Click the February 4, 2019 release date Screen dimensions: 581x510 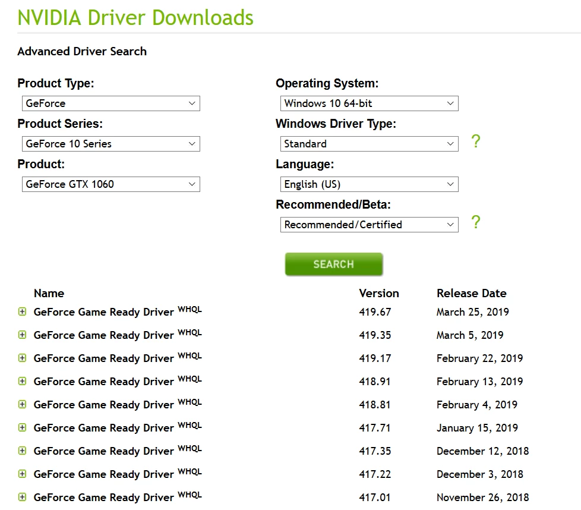(x=477, y=405)
